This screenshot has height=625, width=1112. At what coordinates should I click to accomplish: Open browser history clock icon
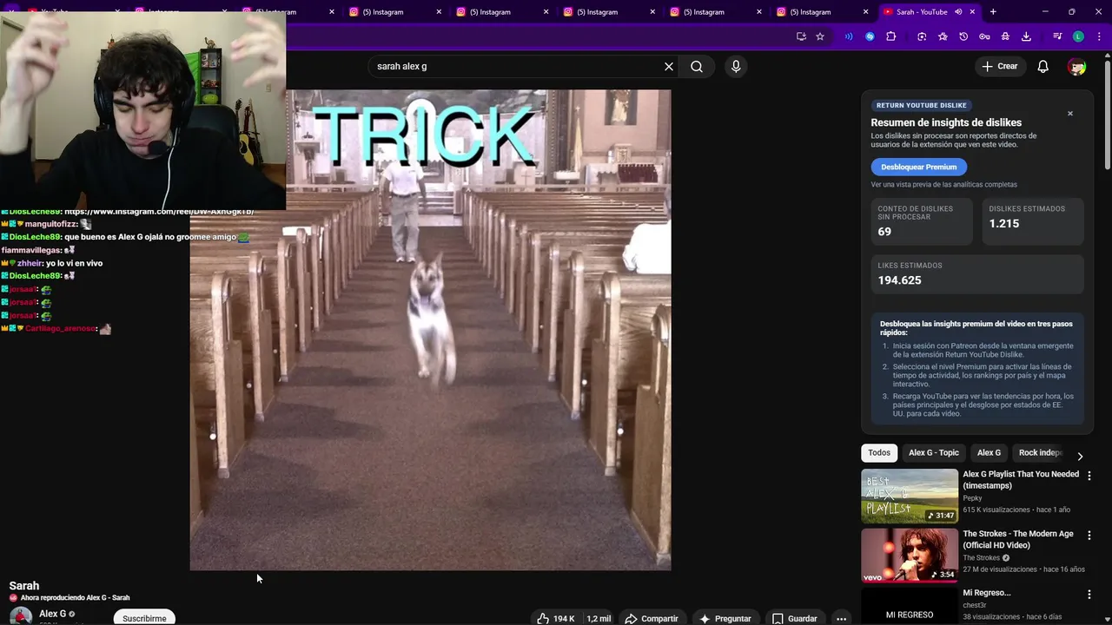click(963, 36)
